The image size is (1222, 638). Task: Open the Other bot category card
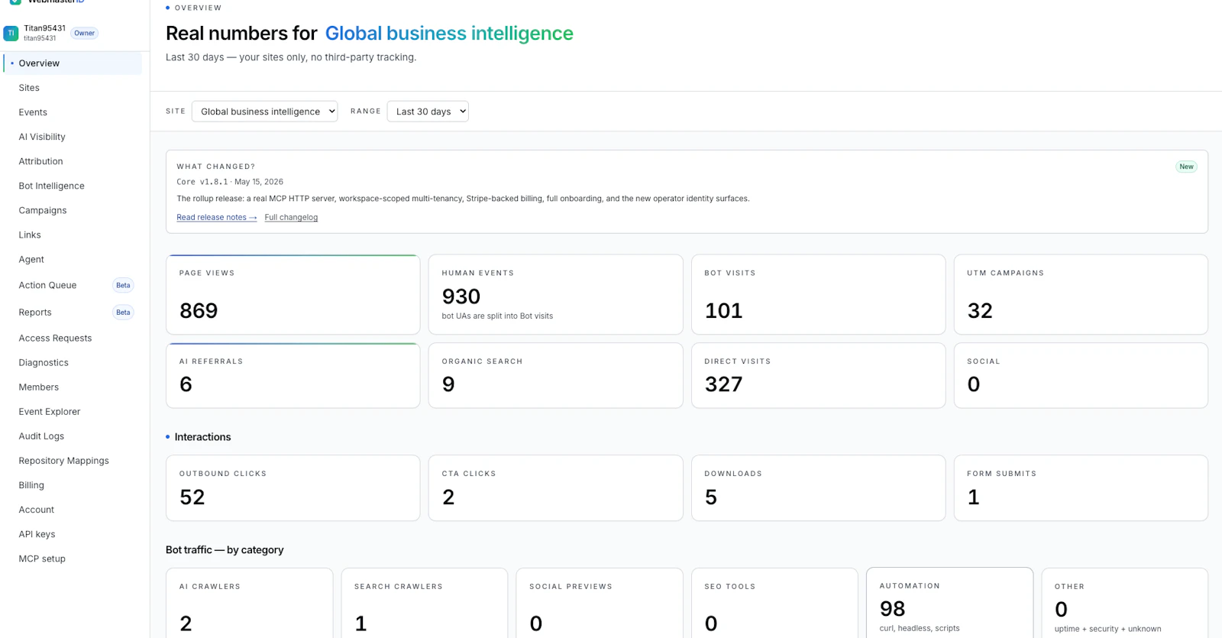coord(1125,603)
